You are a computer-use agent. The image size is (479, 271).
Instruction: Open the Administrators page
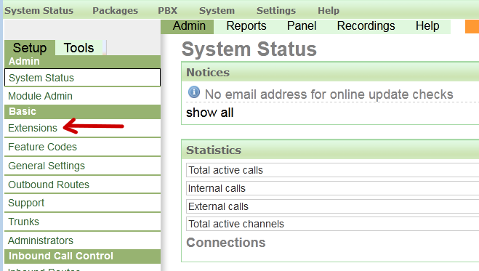(82, 240)
